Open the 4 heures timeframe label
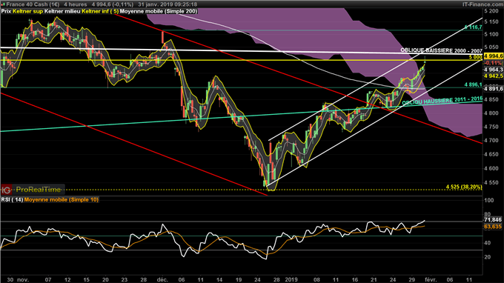The height and width of the screenshot is (283, 504). tap(75, 4)
